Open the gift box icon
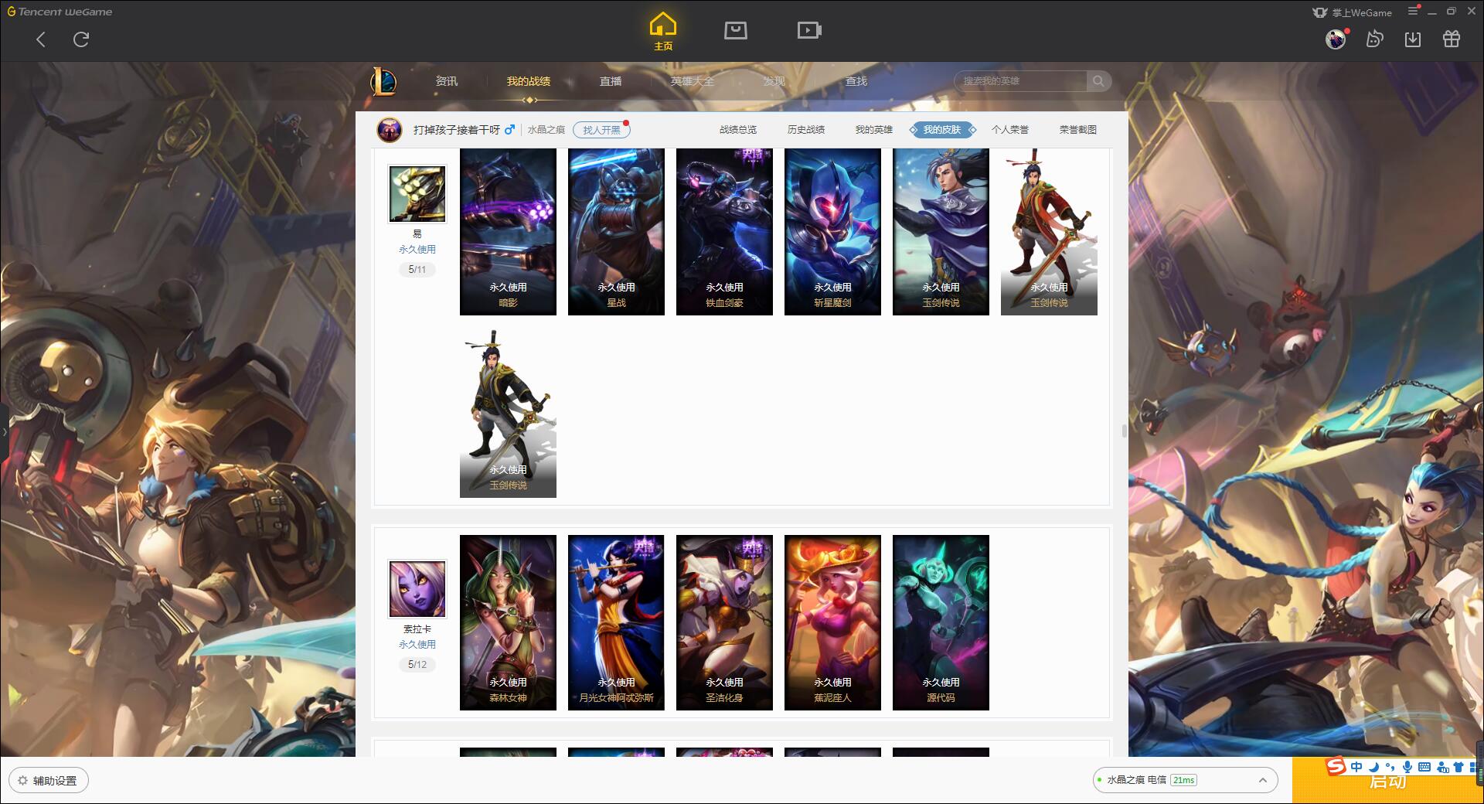Image resolution: width=1484 pixels, height=804 pixels. pyautogui.click(x=1452, y=39)
